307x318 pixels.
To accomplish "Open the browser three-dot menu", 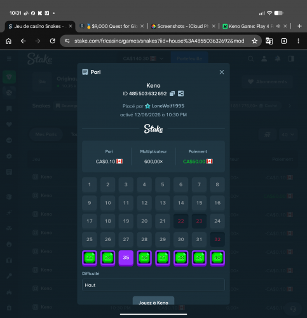I will point(298,41).
